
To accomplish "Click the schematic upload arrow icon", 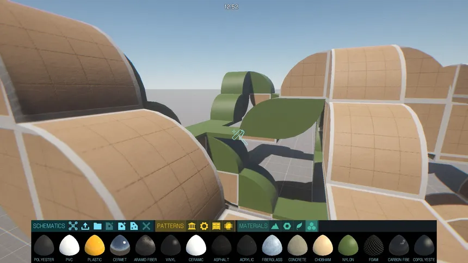I will [x=85, y=226].
